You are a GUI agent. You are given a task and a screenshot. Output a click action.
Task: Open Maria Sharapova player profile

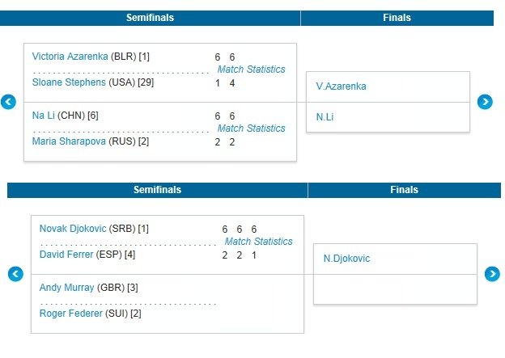coord(69,141)
